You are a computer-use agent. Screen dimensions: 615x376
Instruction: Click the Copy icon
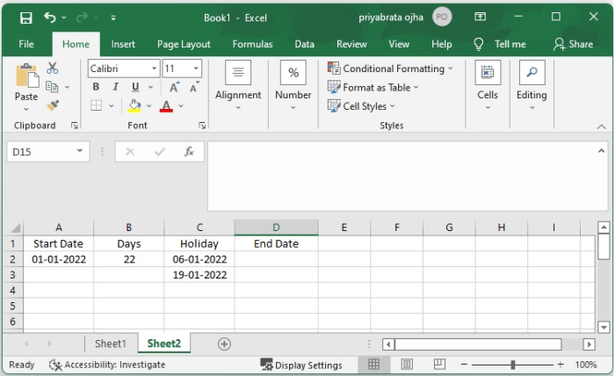tap(52, 86)
